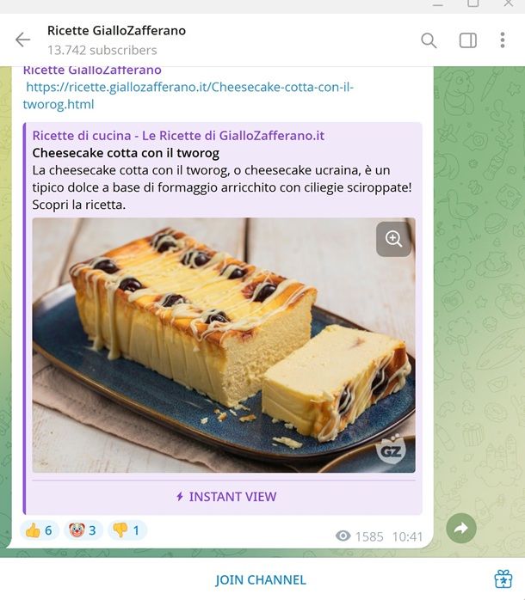Image resolution: width=525 pixels, height=600 pixels.
Task: Open search in the channel
Action: [429, 40]
